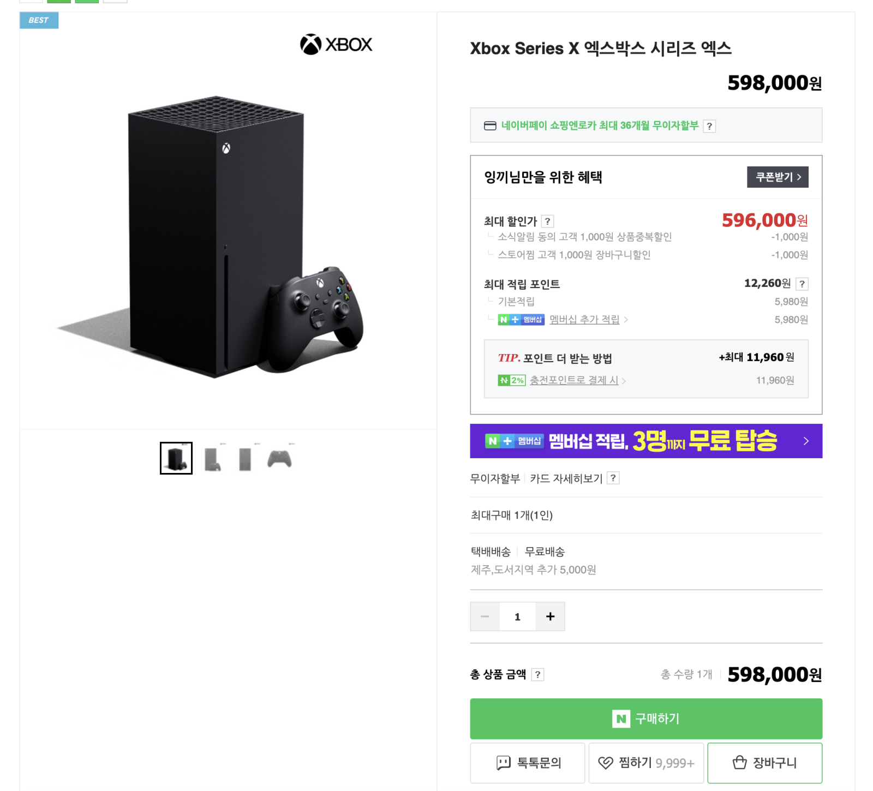Click the Xbox logo above product image

tap(336, 44)
